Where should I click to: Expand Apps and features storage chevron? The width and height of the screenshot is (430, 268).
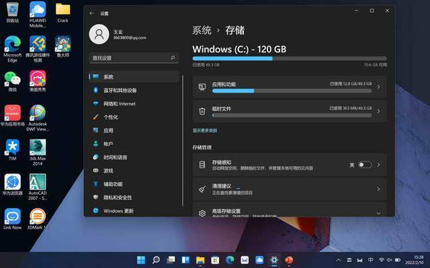pyautogui.click(x=378, y=87)
